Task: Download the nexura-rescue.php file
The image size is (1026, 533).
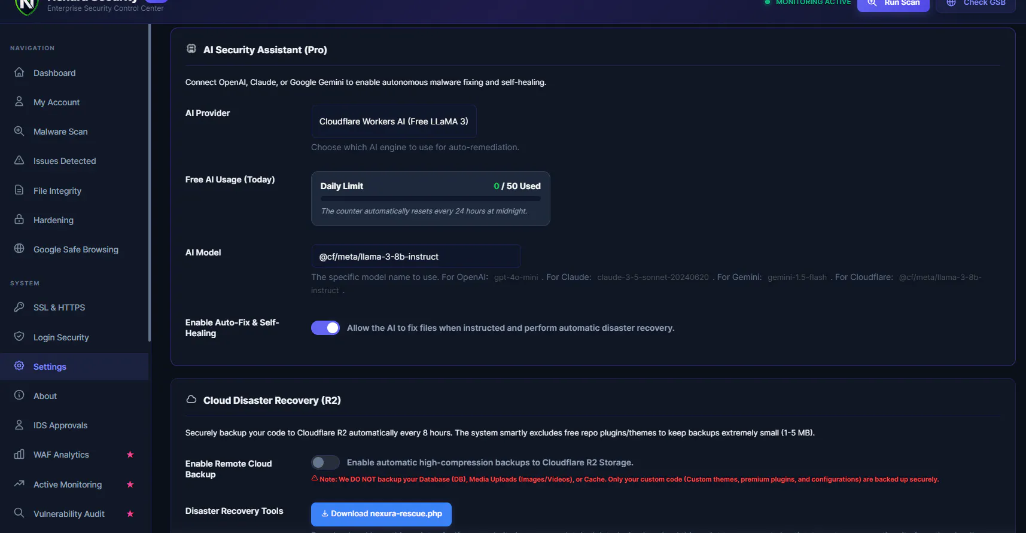Action: [x=381, y=514]
